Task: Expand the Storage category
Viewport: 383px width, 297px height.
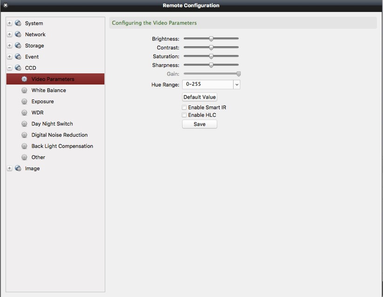Action: tap(9, 45)
